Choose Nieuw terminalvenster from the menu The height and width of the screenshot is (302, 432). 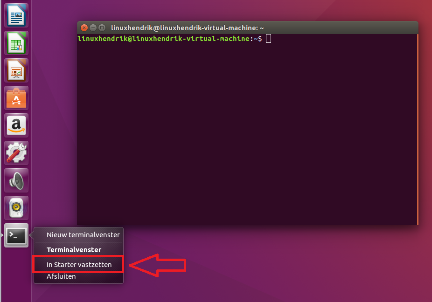[79, 235]
